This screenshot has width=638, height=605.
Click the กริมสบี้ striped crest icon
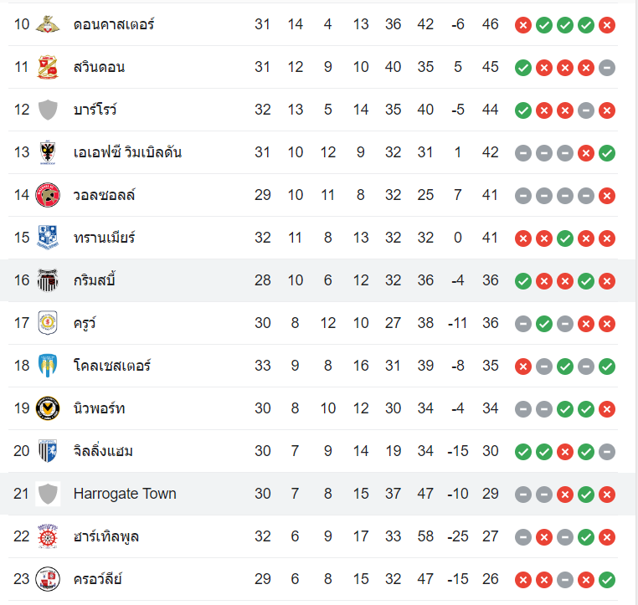48,280
